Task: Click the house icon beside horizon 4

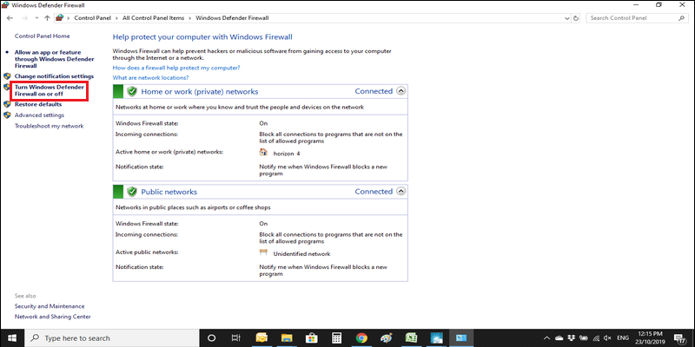Action: (x=263, y=153)
